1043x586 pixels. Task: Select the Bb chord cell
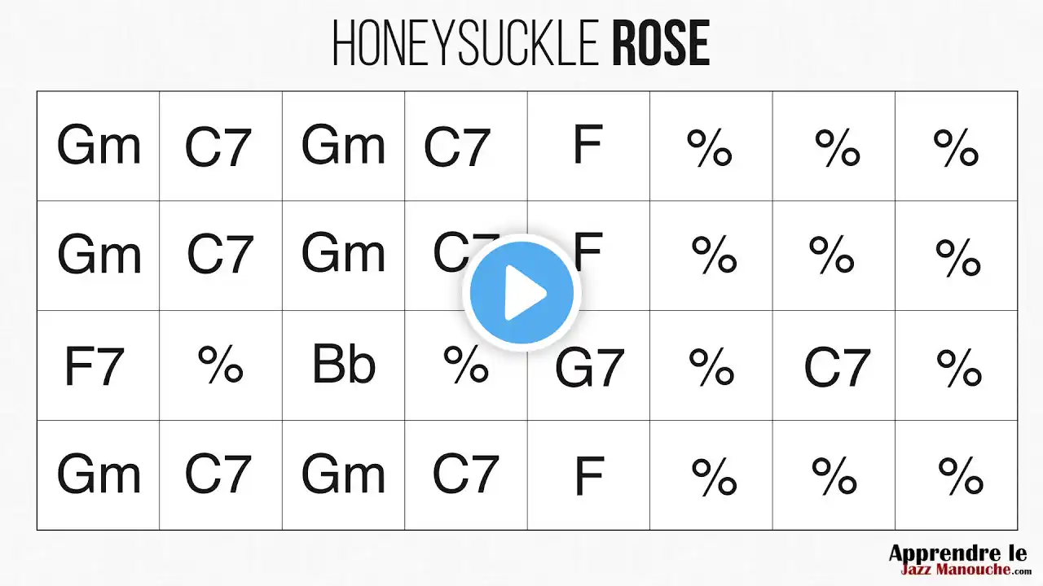click(344, 365)
